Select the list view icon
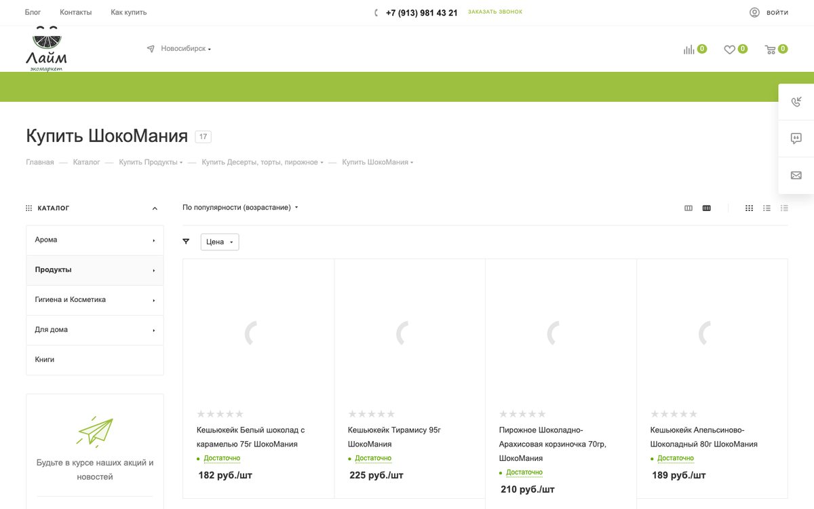The image size is (814, 509). click(767, 208)
